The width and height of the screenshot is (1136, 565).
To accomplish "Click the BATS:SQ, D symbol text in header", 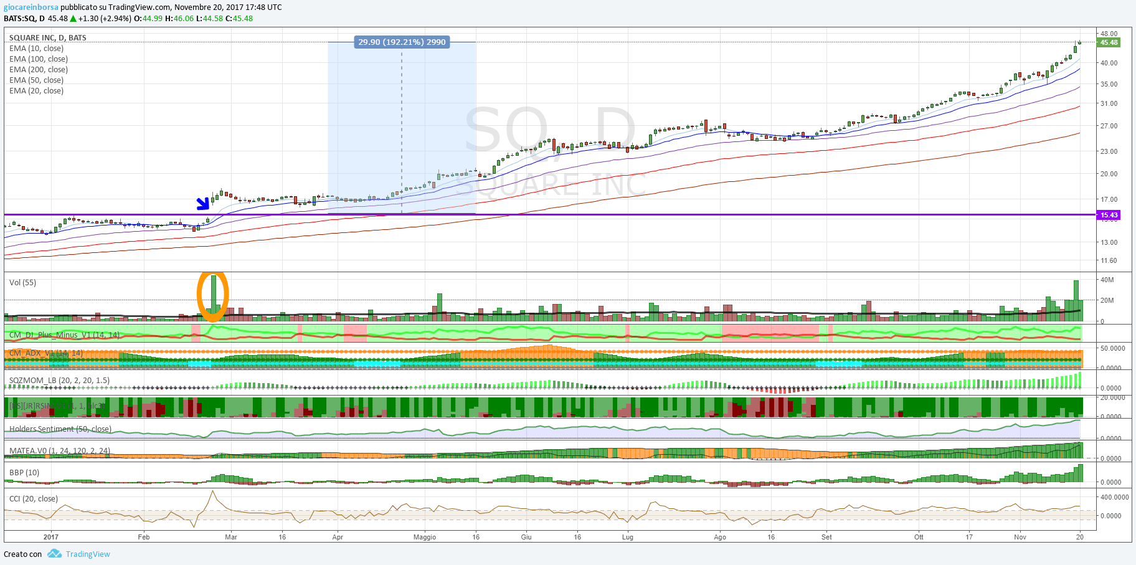I will point(24,19).
